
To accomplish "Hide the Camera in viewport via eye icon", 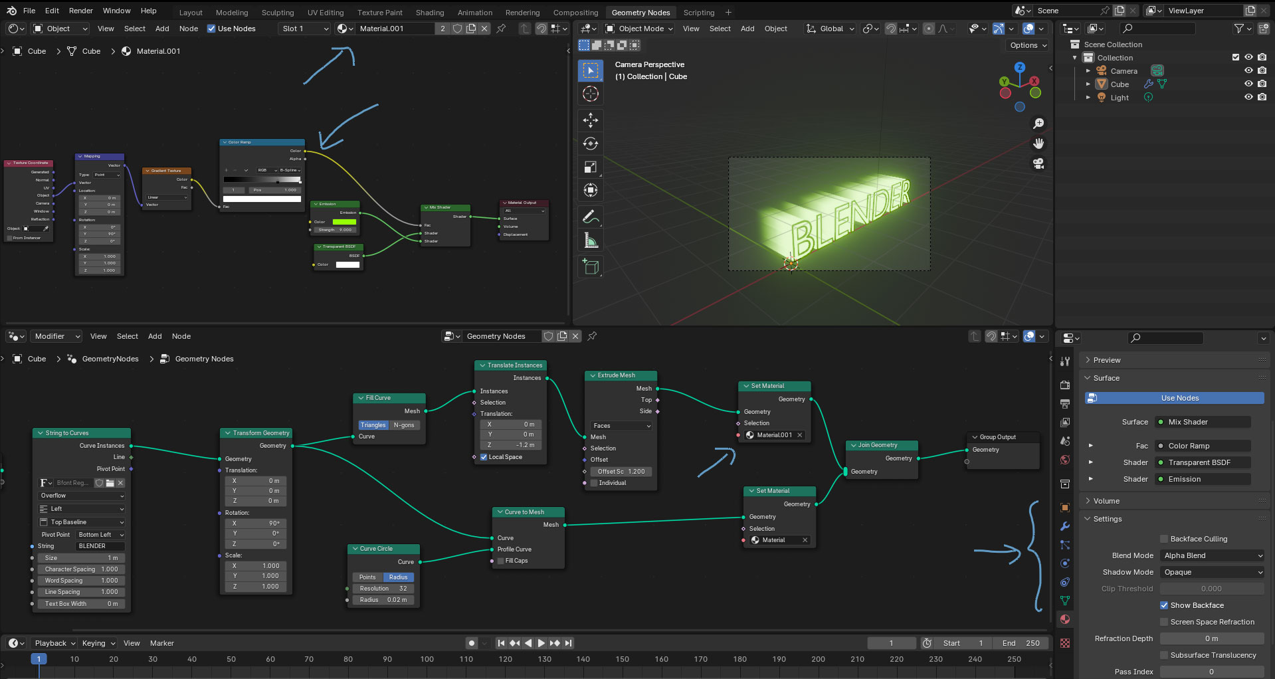I will pos(1248,71).
